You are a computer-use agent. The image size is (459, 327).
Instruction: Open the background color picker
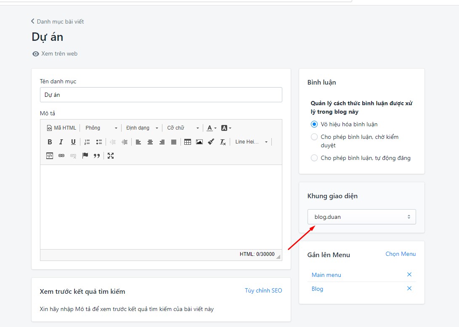[x=226, y=128]
